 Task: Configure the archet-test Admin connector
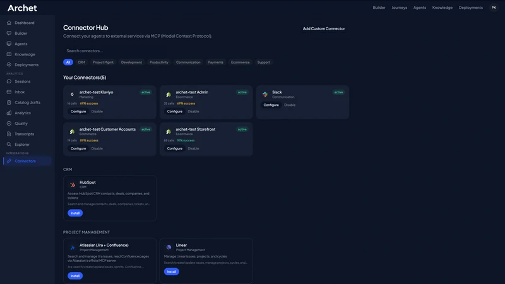175,112
